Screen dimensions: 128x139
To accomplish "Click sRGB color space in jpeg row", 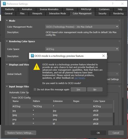I will (x=96, y=115).
